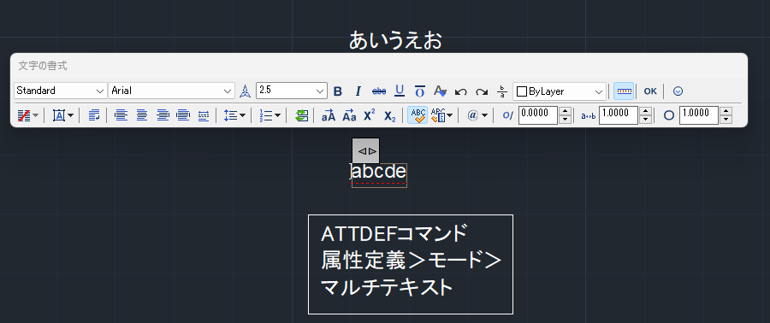This screenshot has width=770, height=323.
Task: Click the distribute alignment icon
Action: [x=204, y=115]
